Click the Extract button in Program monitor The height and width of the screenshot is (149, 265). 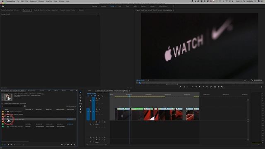point(215,87)
